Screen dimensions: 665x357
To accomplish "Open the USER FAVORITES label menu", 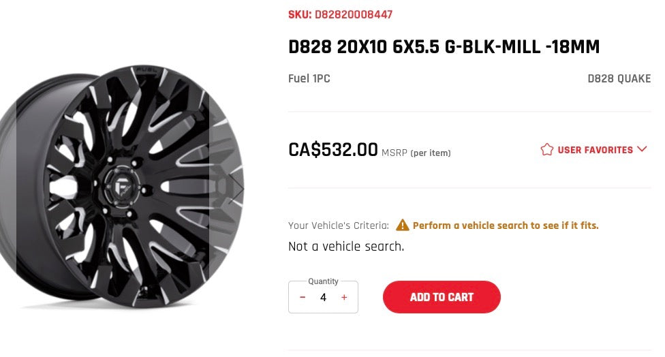I will click(x=595, y=150).
